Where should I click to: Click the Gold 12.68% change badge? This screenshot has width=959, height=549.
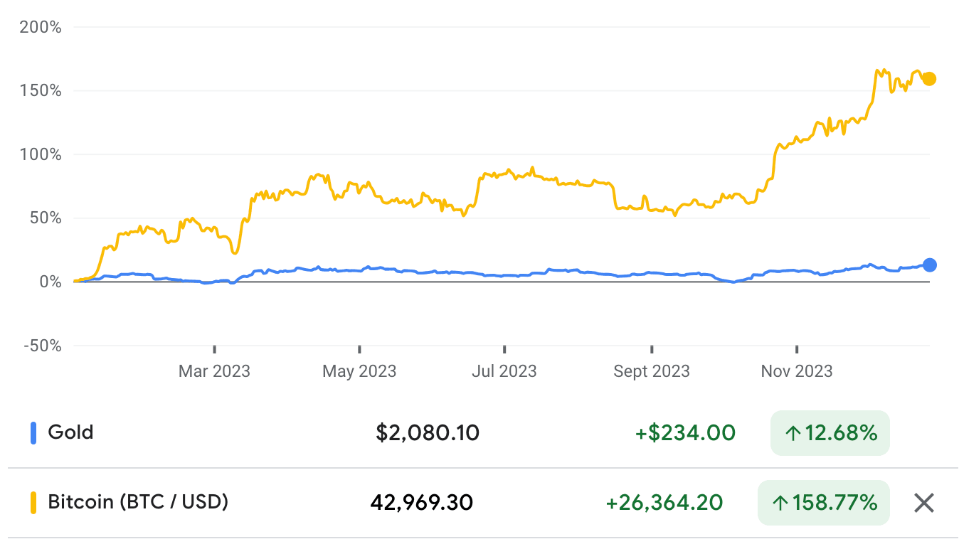tap(830, 433)
